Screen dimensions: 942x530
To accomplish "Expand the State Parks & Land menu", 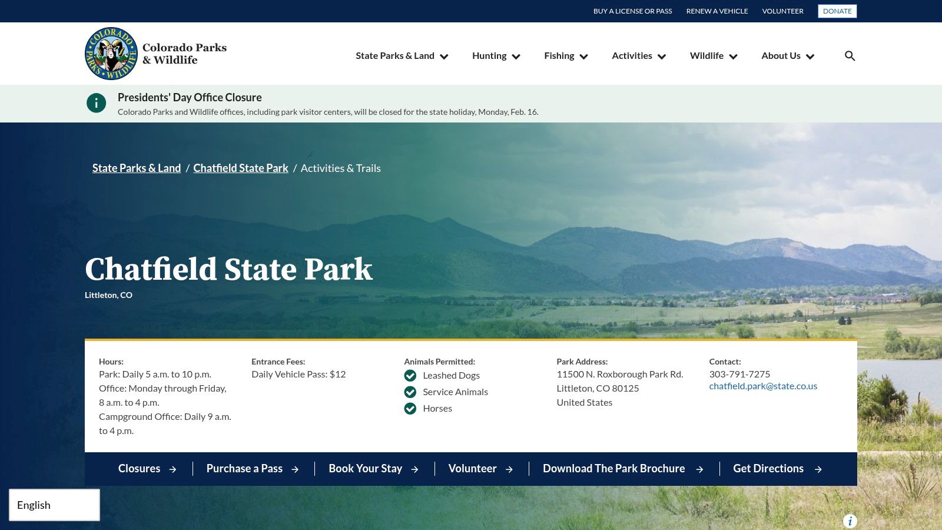I will (x=402, y=56).
